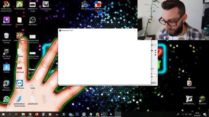Image resolution: width=209 pixels, height=117 pixels.
Task: Switch to WhatsApp in the taskbar
Action: (98, 114)
